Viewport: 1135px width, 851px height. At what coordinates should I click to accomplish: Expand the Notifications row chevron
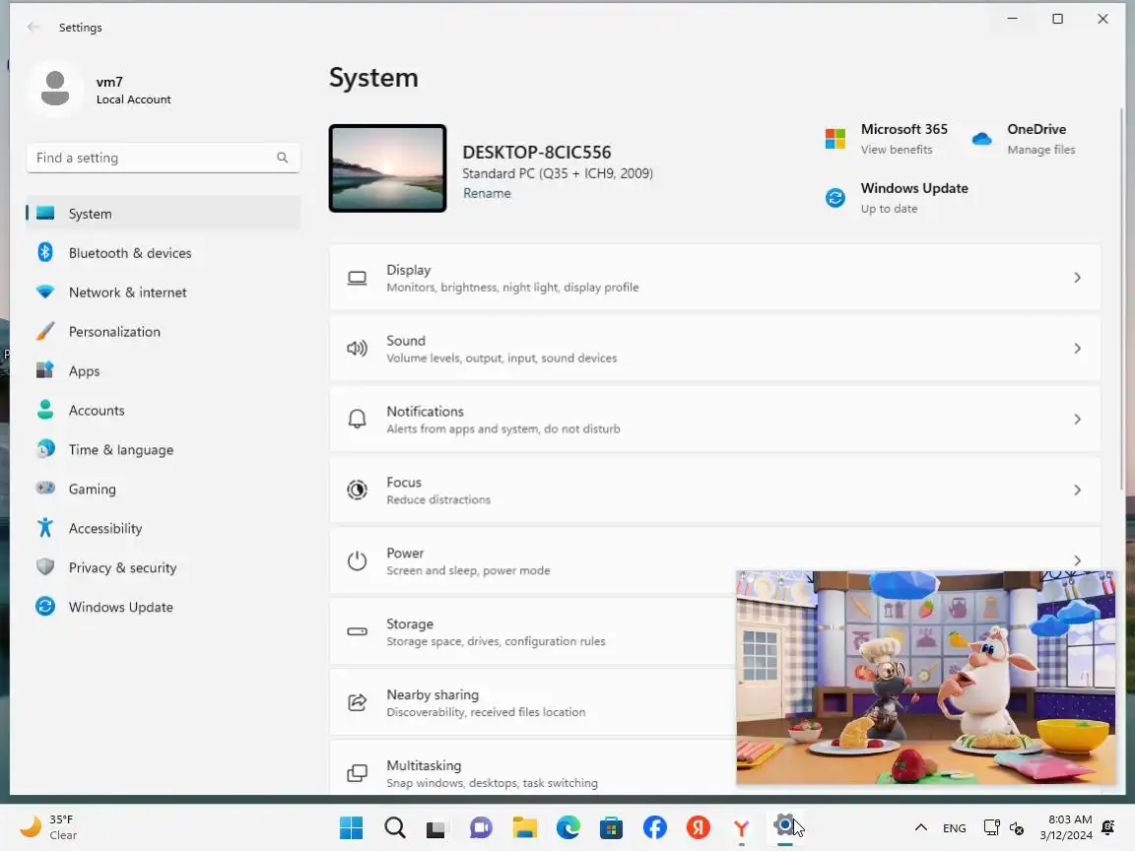click(1077, 419)
